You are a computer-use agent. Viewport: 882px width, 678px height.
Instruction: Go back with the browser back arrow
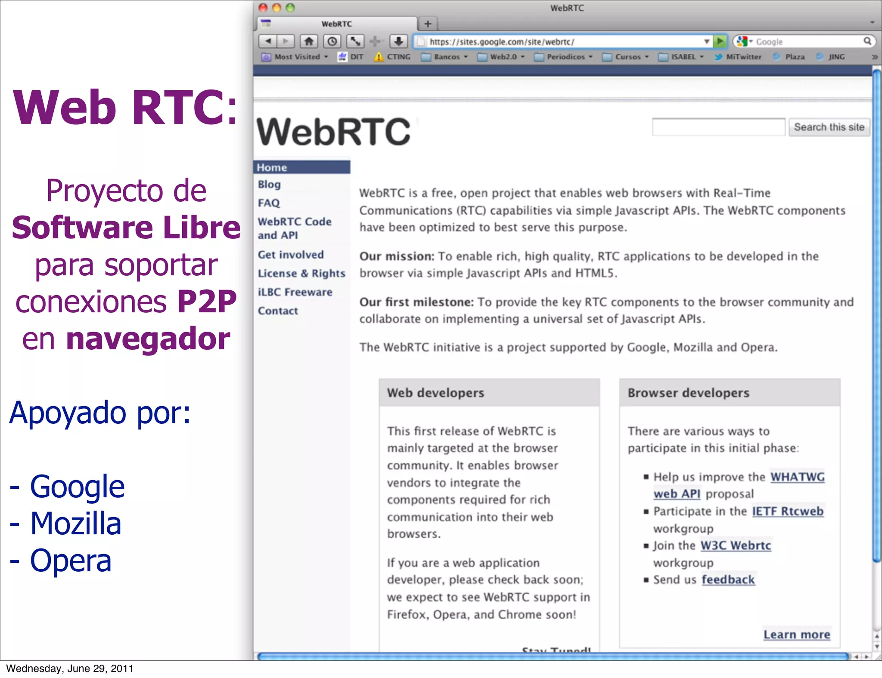[267, 41]
